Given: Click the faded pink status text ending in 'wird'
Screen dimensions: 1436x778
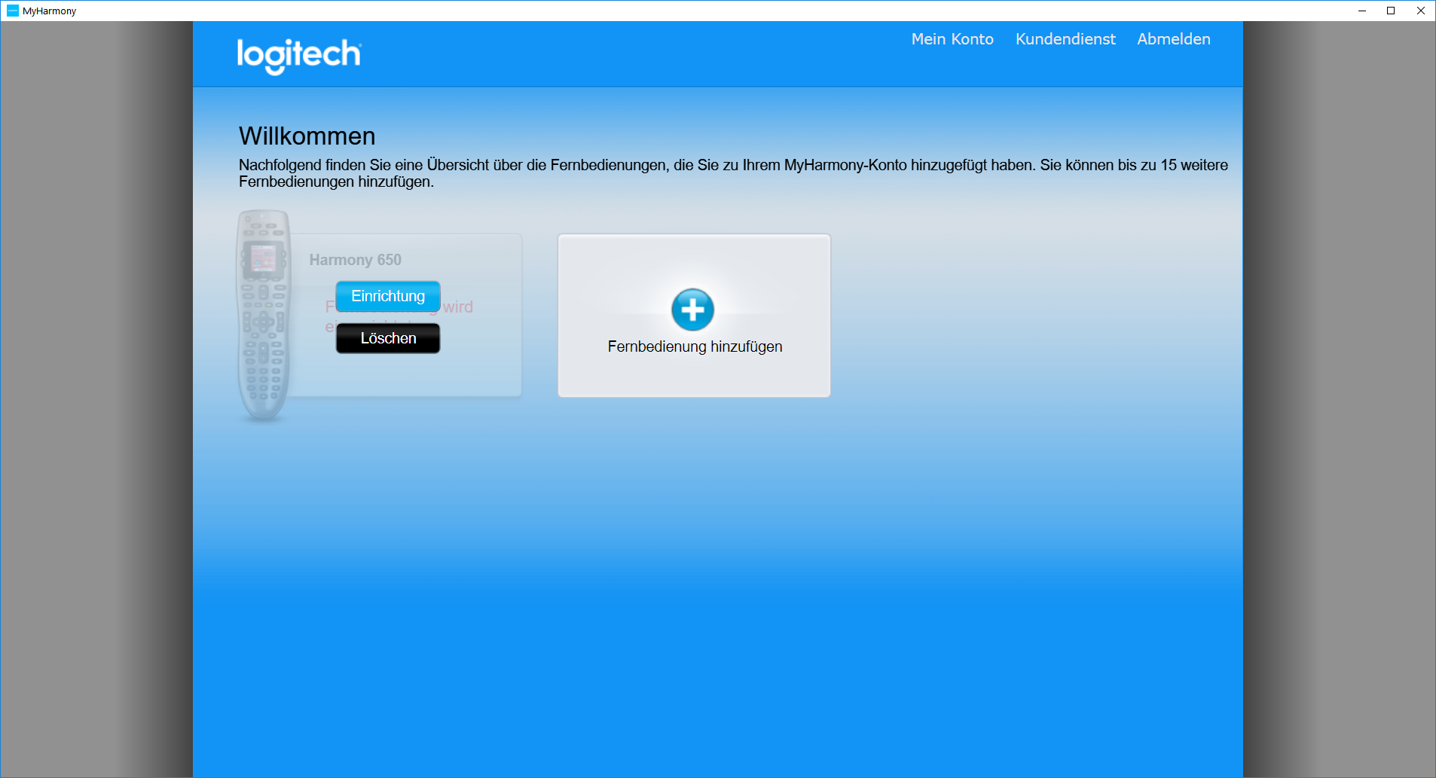Looking at the screenshot, I should tap(458, 307).
